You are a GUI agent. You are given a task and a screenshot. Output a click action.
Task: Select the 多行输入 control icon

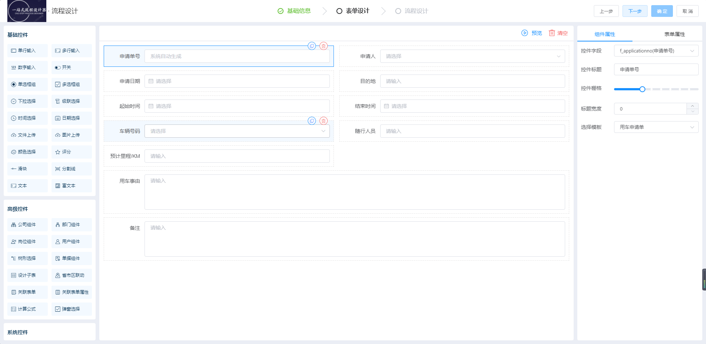tap(58, 51)
